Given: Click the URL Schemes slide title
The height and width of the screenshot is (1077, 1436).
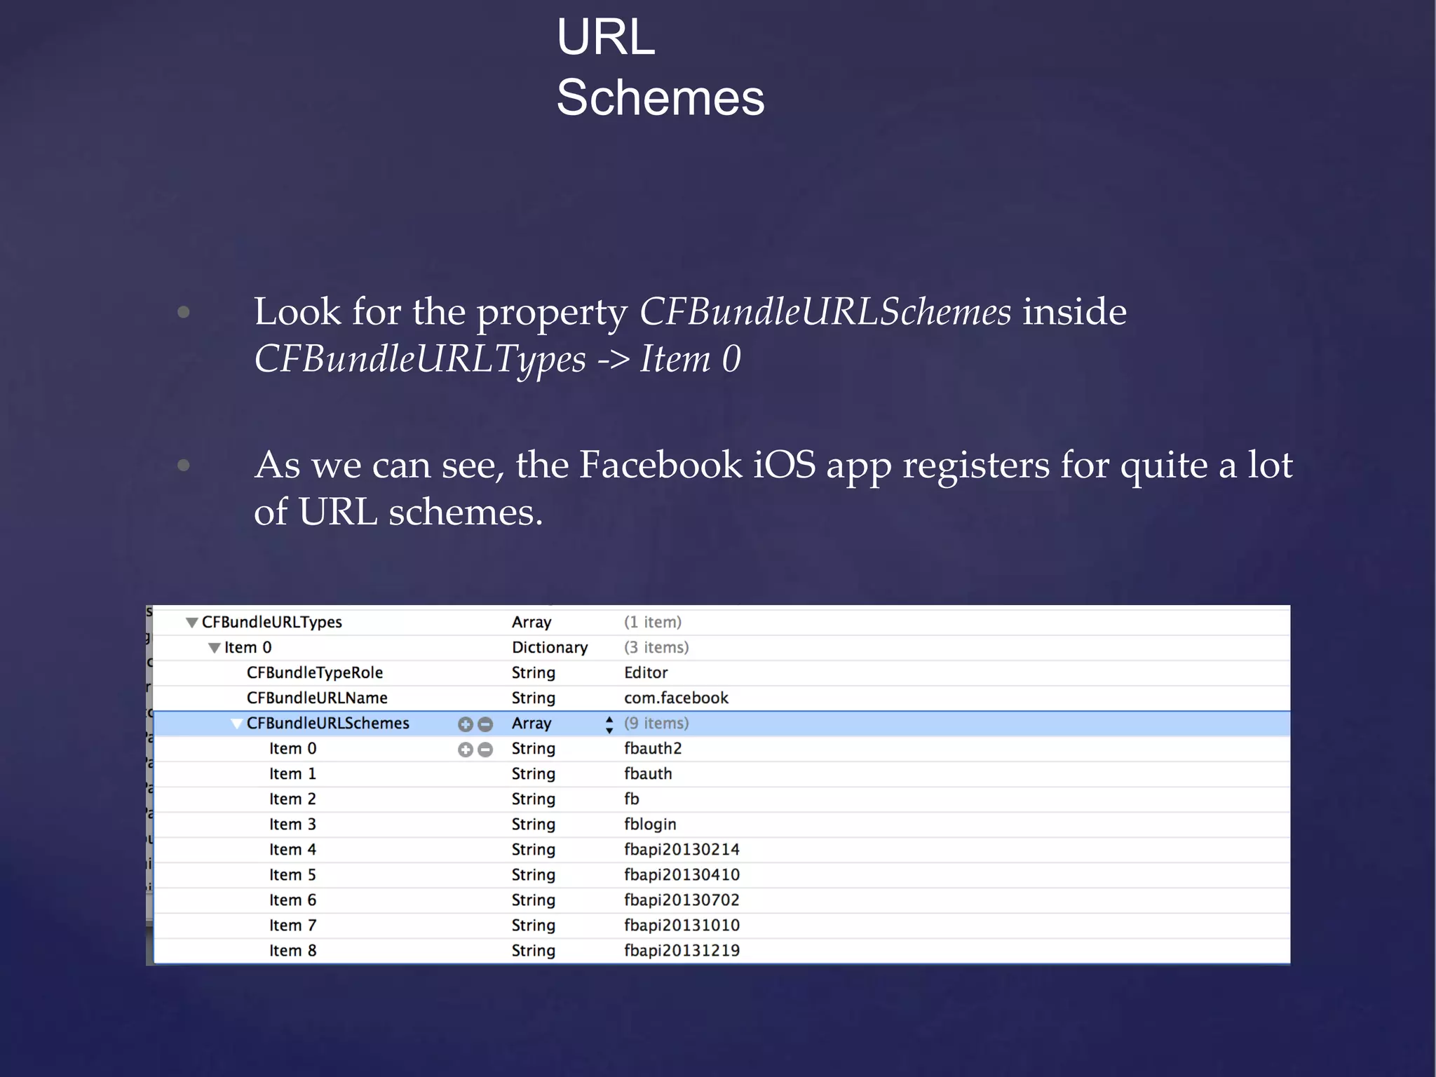Looking at the screenshot, I should click(660, 67).
